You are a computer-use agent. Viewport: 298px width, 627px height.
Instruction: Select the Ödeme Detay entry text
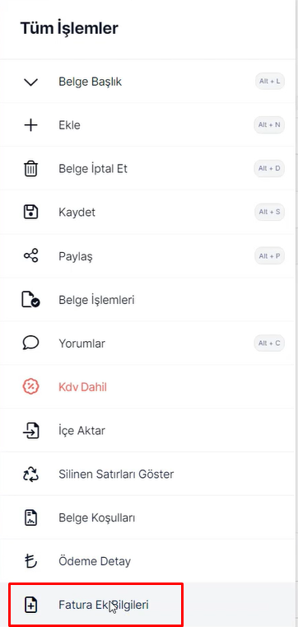click(95, 561)
